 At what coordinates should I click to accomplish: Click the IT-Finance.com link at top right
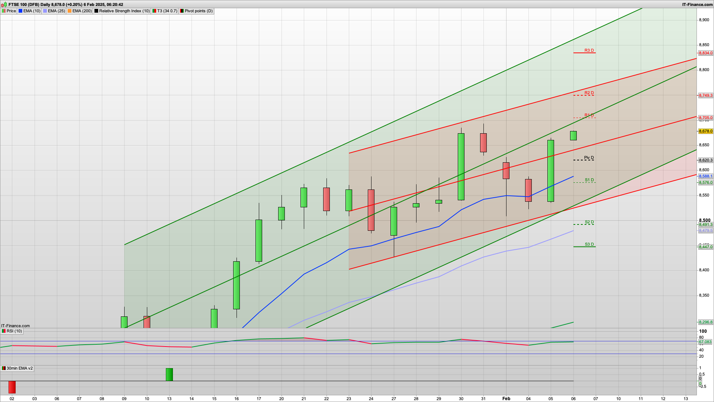pos(697,4)
